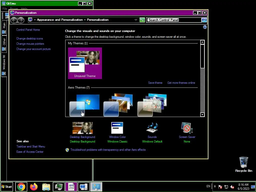The width and height of the screenshot is (256, 192).
Task: Click the Screen Saver text link
Action: 187,137
